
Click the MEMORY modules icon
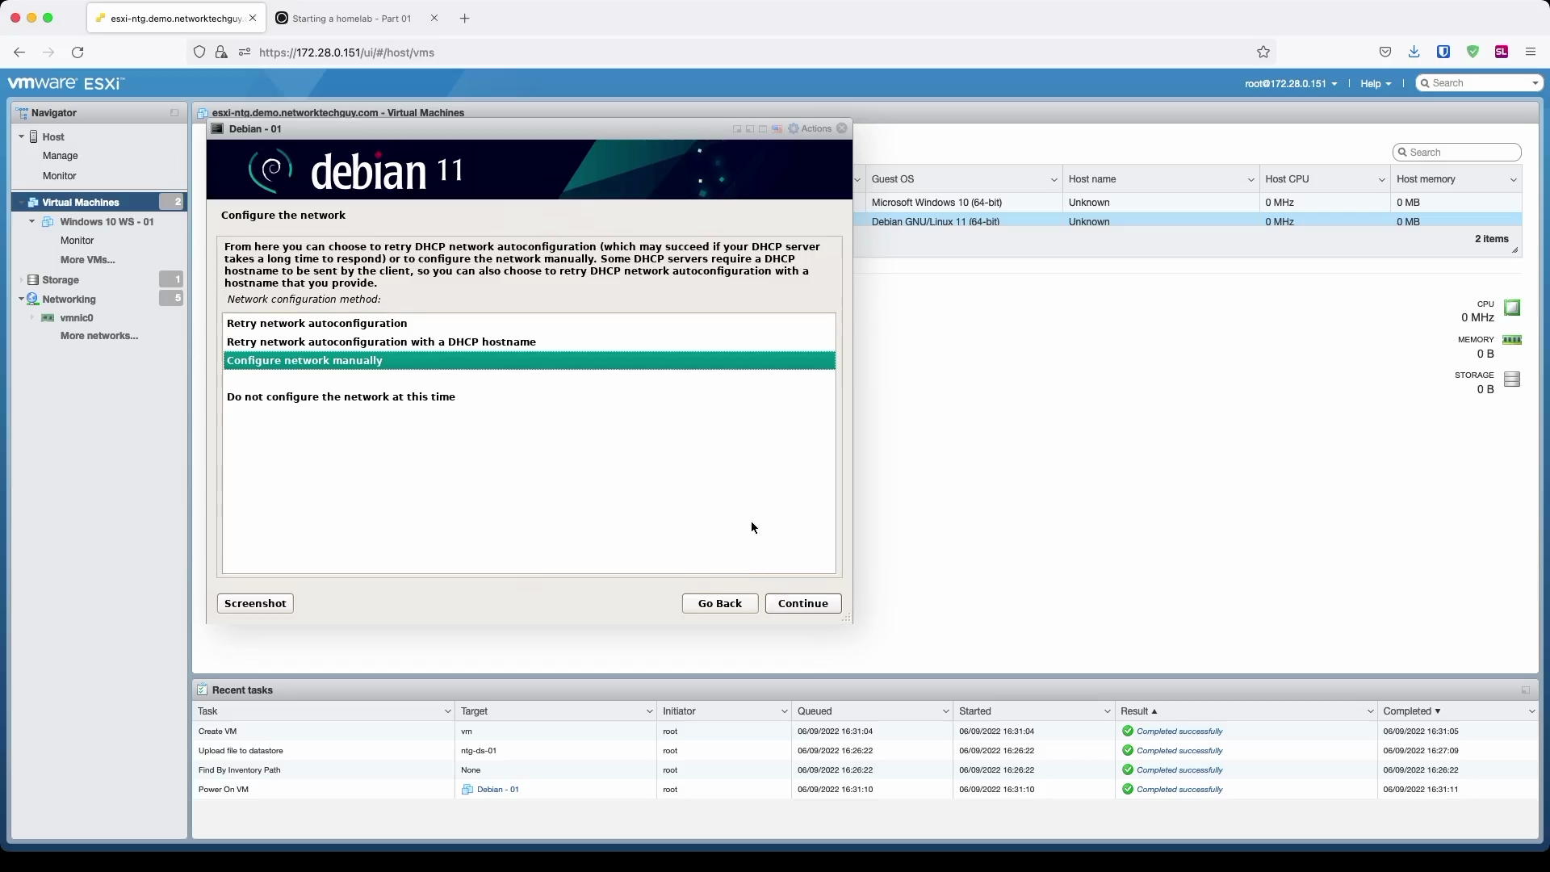pyautogui.click(x=1512, y=340)
